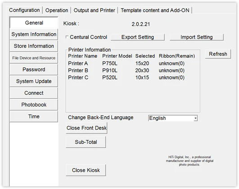Image resolution: width=239 pixels, height=189 pixels.
Task: Open the System Information section
Action: pos(34,35)
